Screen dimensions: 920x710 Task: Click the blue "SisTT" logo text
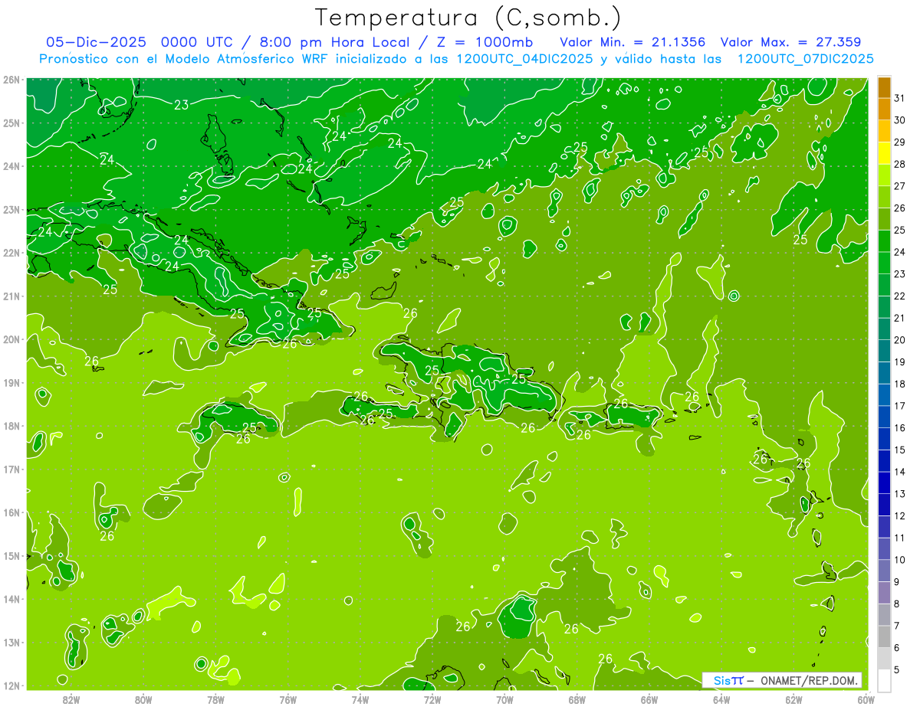(728, 680)
